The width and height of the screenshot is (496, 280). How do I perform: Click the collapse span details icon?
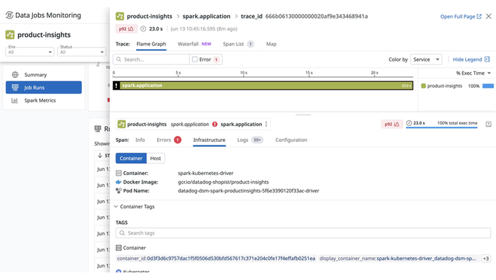click(489, 124)
